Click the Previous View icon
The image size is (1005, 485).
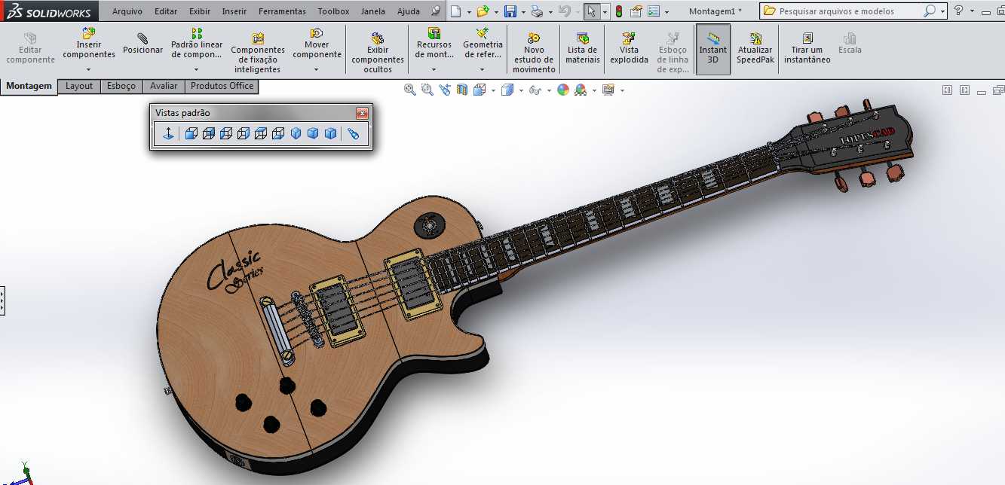click(445, 90)
